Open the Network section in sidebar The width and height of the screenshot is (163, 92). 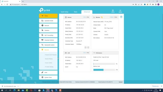(48, 26)
